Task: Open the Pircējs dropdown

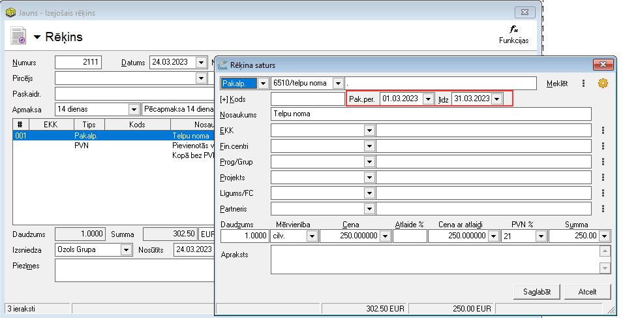Action: [x=202, y=78]
